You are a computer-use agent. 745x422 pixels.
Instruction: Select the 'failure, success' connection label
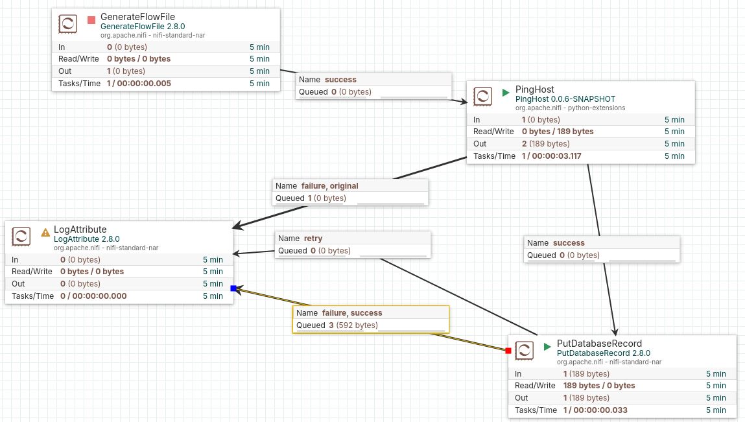[x=371, y=320]
